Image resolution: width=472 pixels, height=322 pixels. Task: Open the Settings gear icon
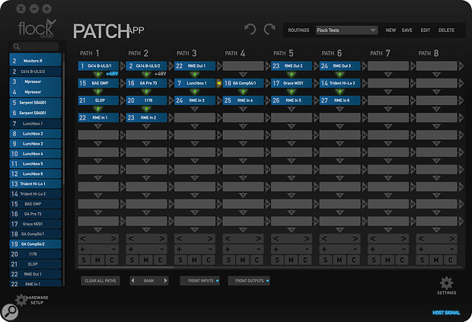(x=446, y=283)
